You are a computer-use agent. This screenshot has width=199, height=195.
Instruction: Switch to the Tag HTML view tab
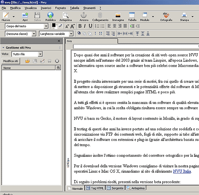95,188
